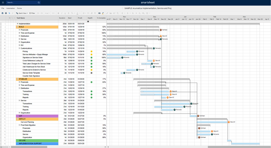
Task: Collapse the Customizations row
Action: click(x=19, y=48)
